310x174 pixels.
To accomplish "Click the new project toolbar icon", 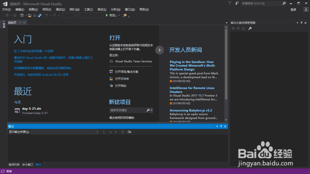I will tap(22, 15).
